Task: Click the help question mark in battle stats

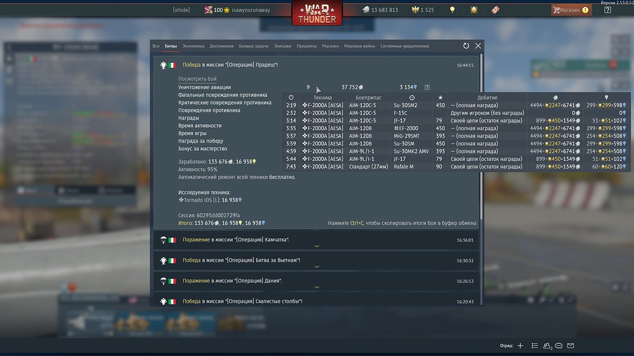Action: (427, 87)
